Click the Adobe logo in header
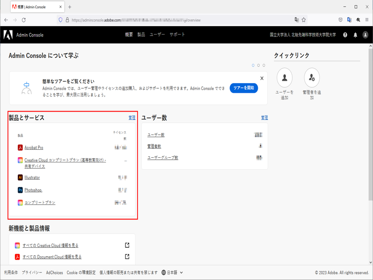373x280 pixels. point(8,35)
